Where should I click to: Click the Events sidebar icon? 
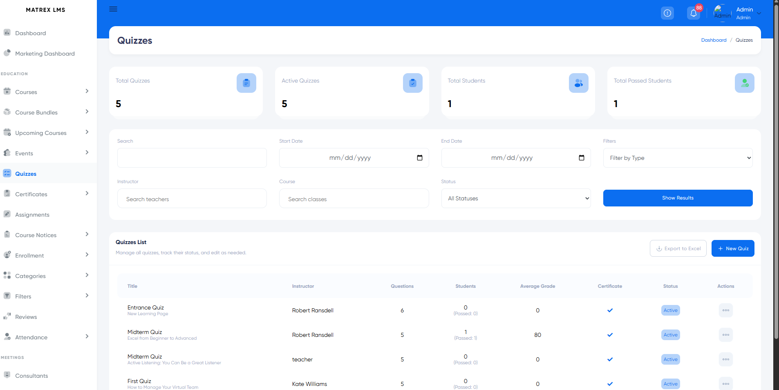point(7,152)
